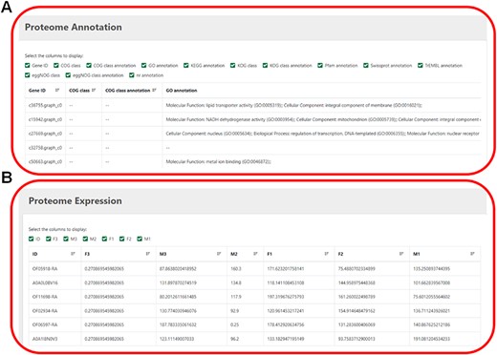
Task: Click M2 value 117.9
Action: 236,297
